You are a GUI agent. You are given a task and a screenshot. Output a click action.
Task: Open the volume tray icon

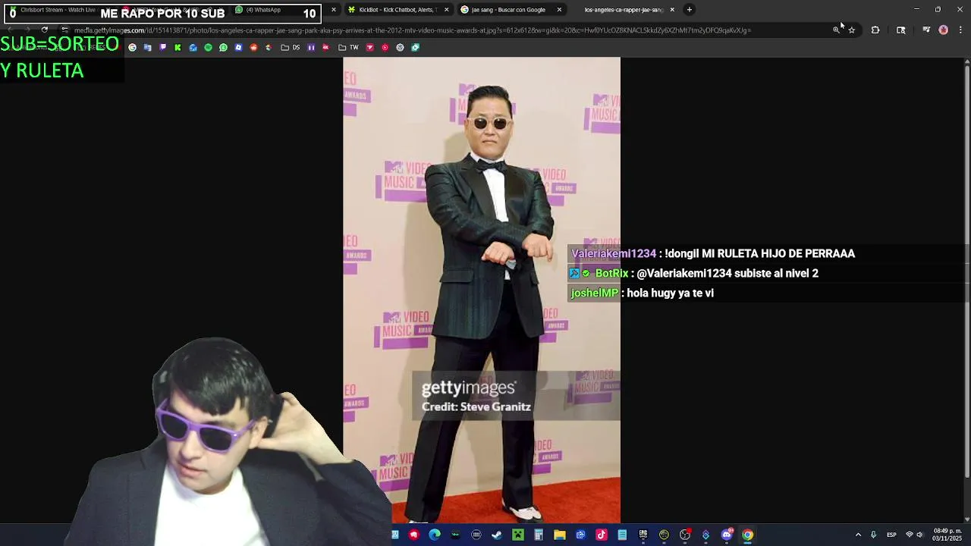919,535
